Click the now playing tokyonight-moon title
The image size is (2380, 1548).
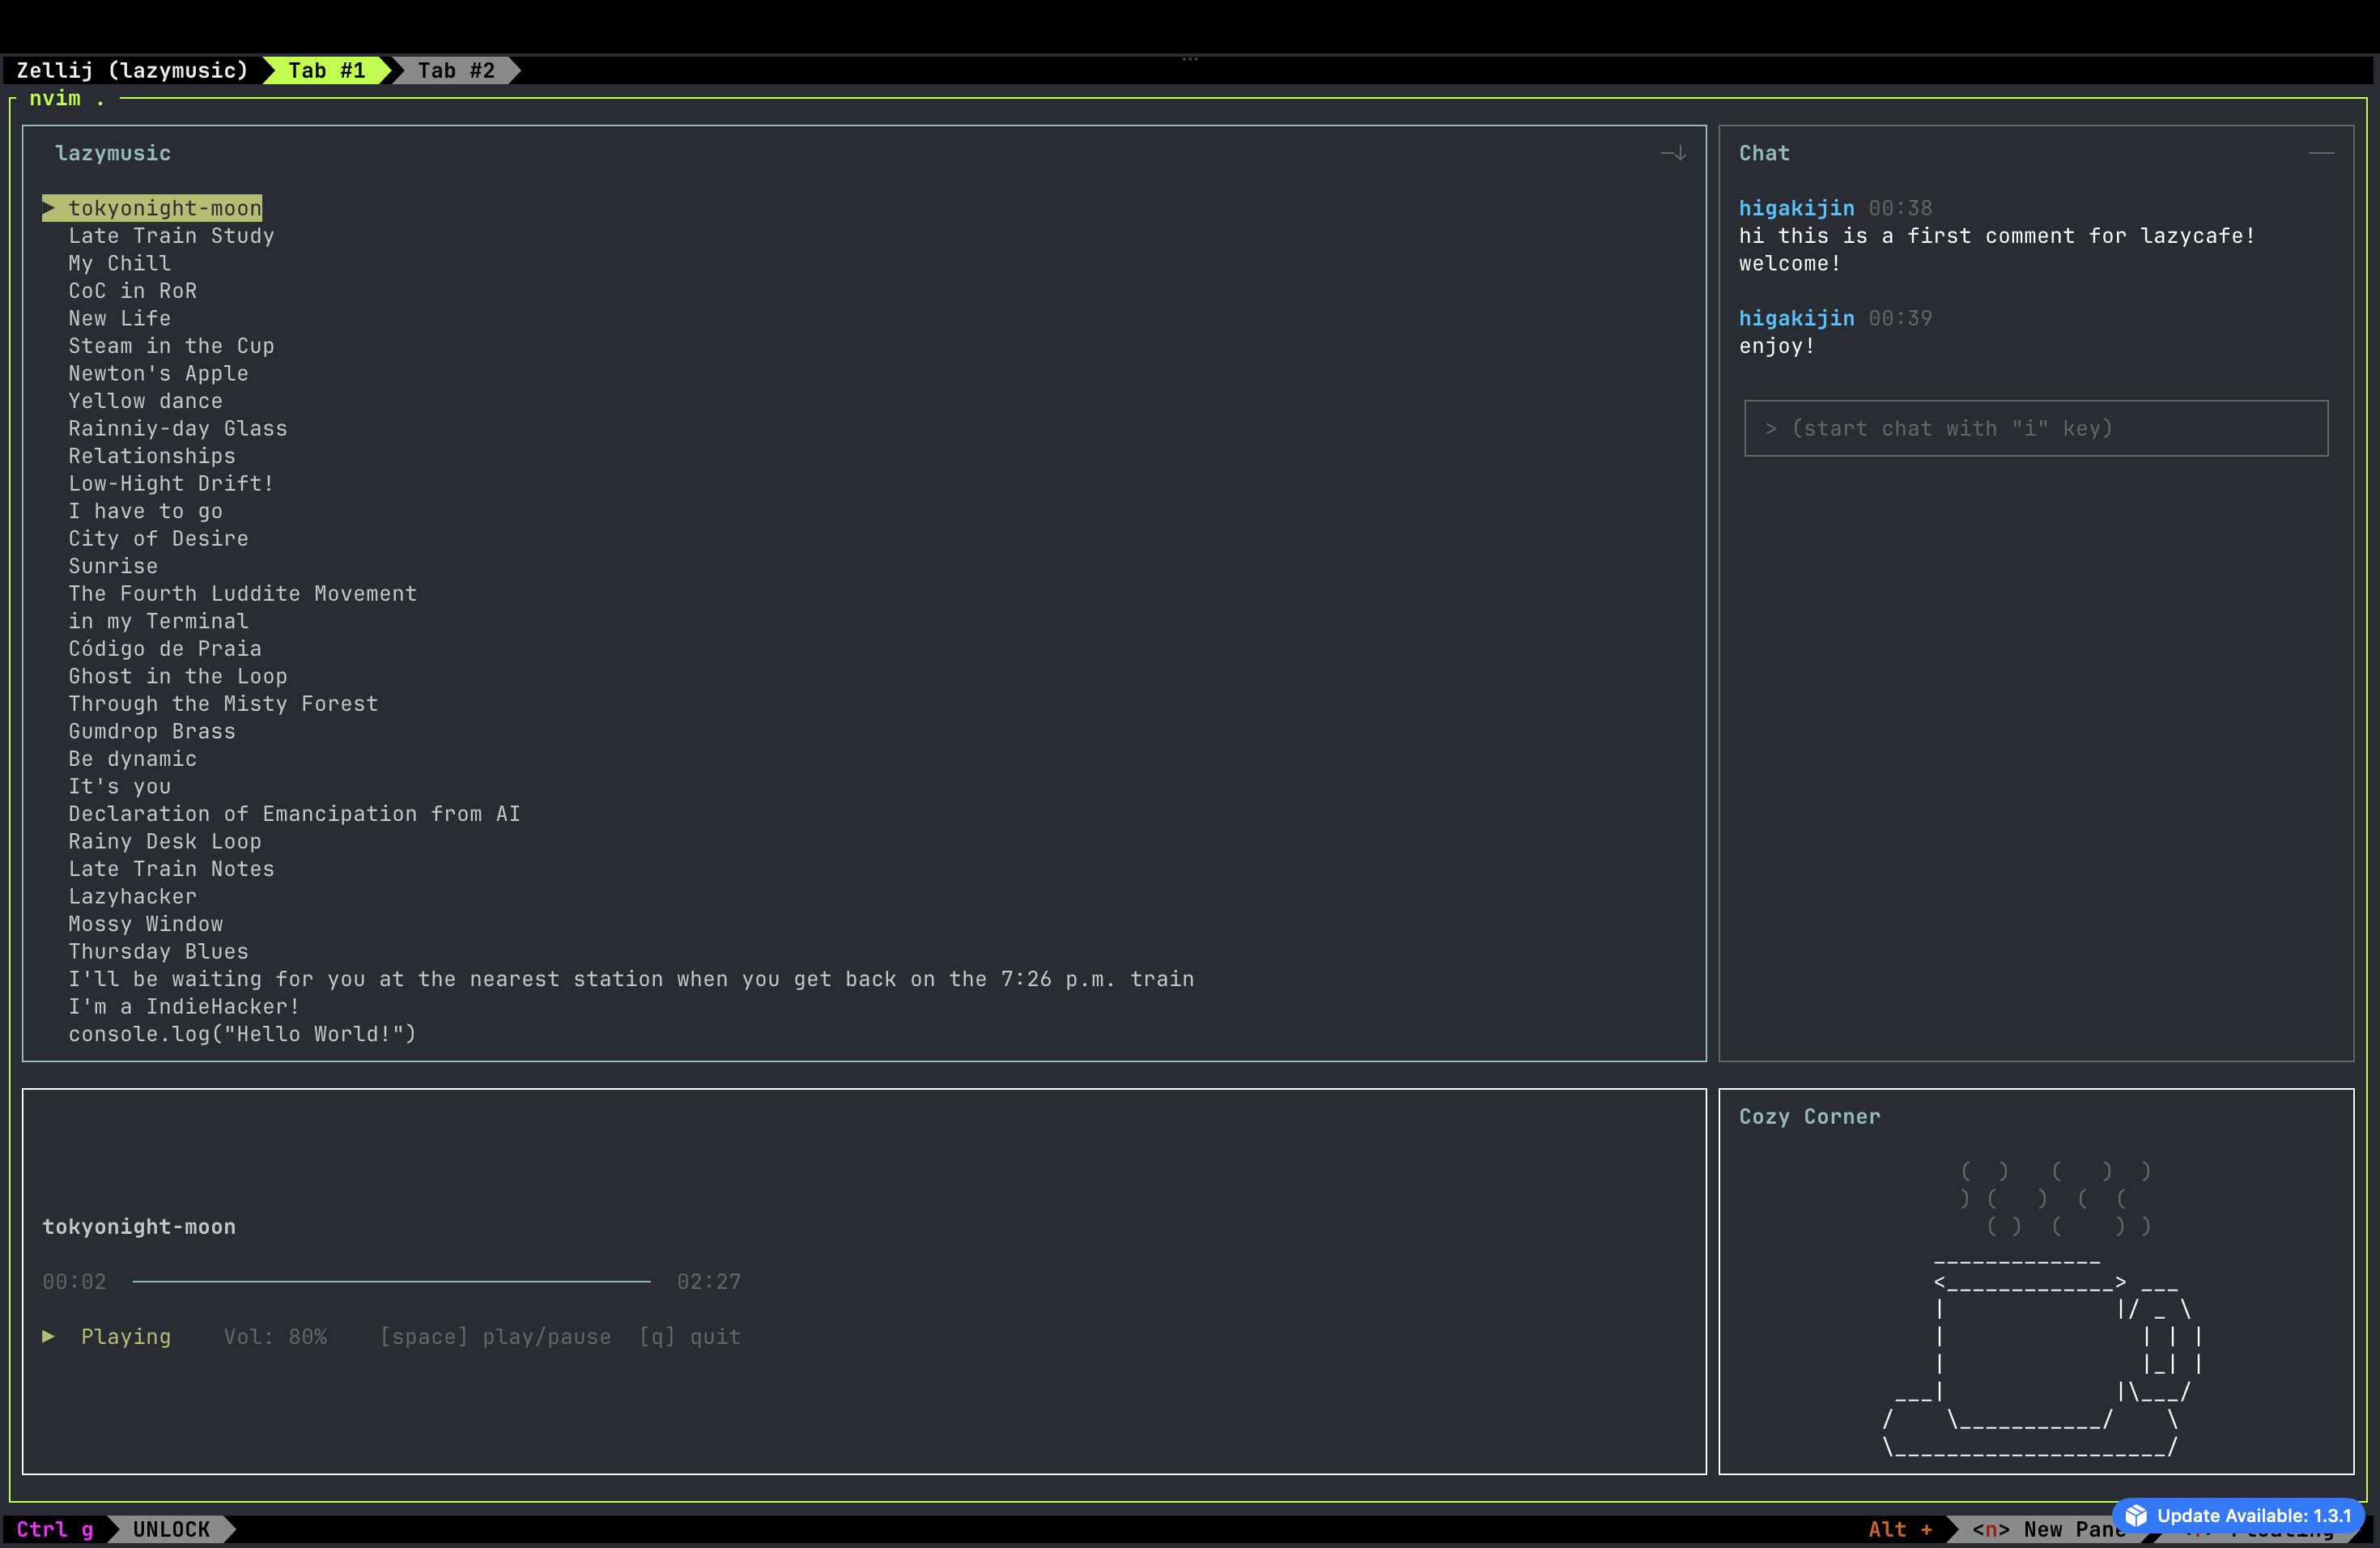tap(139, 1227)
